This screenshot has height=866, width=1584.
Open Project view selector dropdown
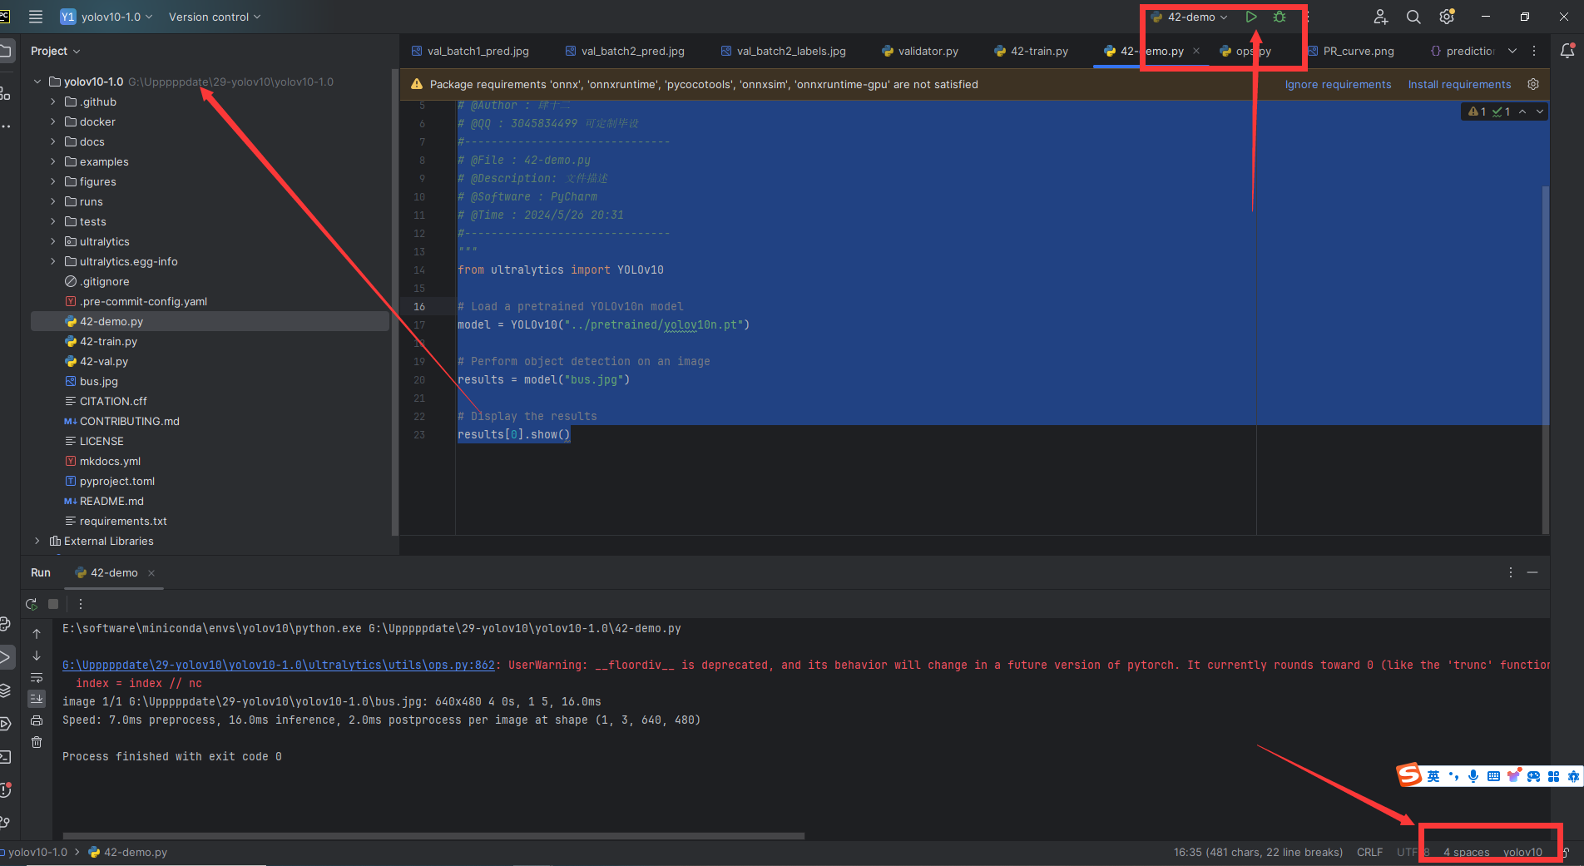(x=56, y=51)
